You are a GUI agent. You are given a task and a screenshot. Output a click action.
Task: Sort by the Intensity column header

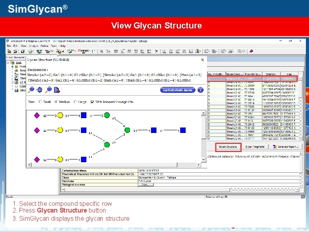click(x=271, y=74)
